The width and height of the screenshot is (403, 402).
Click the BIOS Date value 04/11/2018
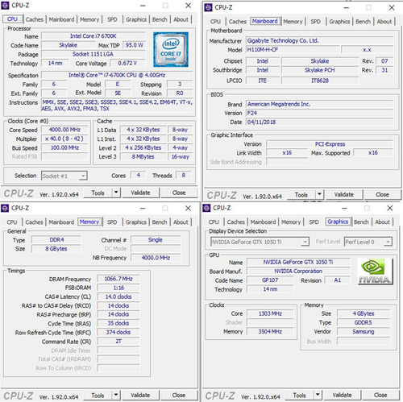(319, 122)
